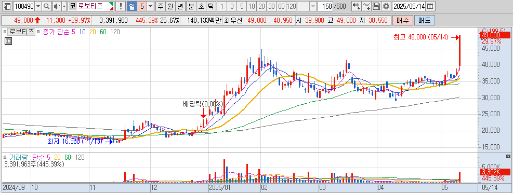Select the gray 120 price moving average legend
The height and width of the screenshot is (193, 513).
(x=115, y=32)
